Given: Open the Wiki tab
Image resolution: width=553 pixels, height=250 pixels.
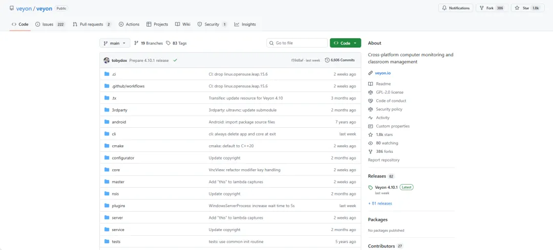Looking at the screenshot, I should pyautogui.click(x=183, y=25).
